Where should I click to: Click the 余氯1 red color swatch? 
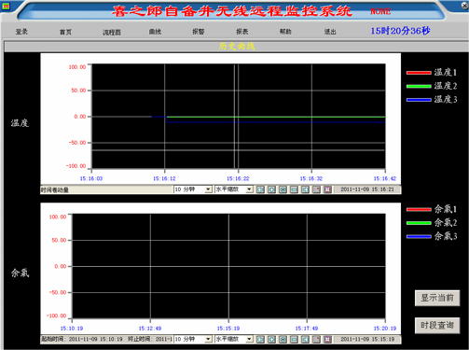[x=419, y=209]
